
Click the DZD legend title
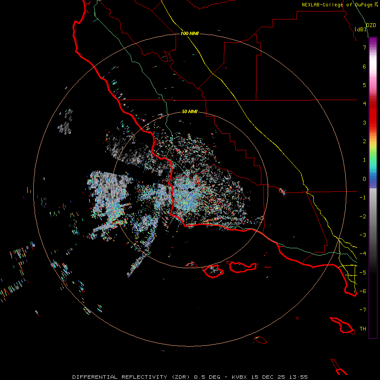pos(371,25)
